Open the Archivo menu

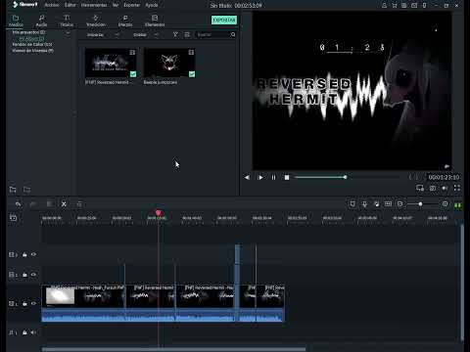[52, 5]
